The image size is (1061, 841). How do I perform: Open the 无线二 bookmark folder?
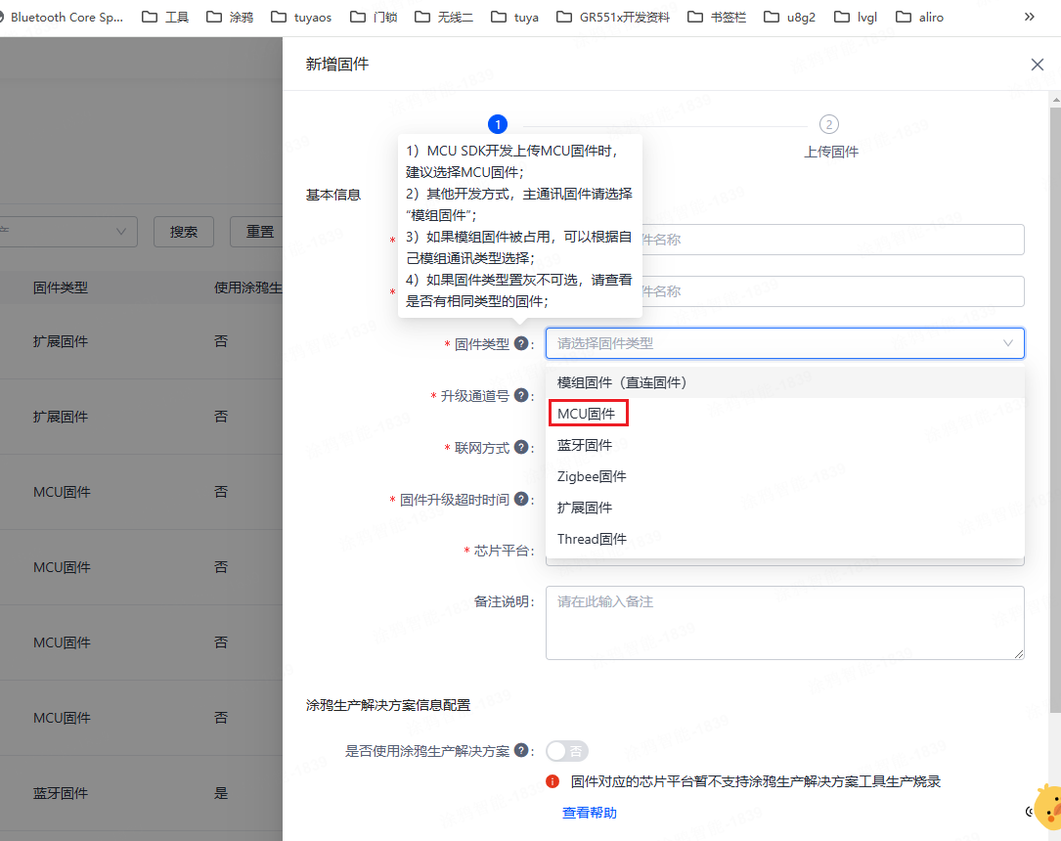coord(443,17)
